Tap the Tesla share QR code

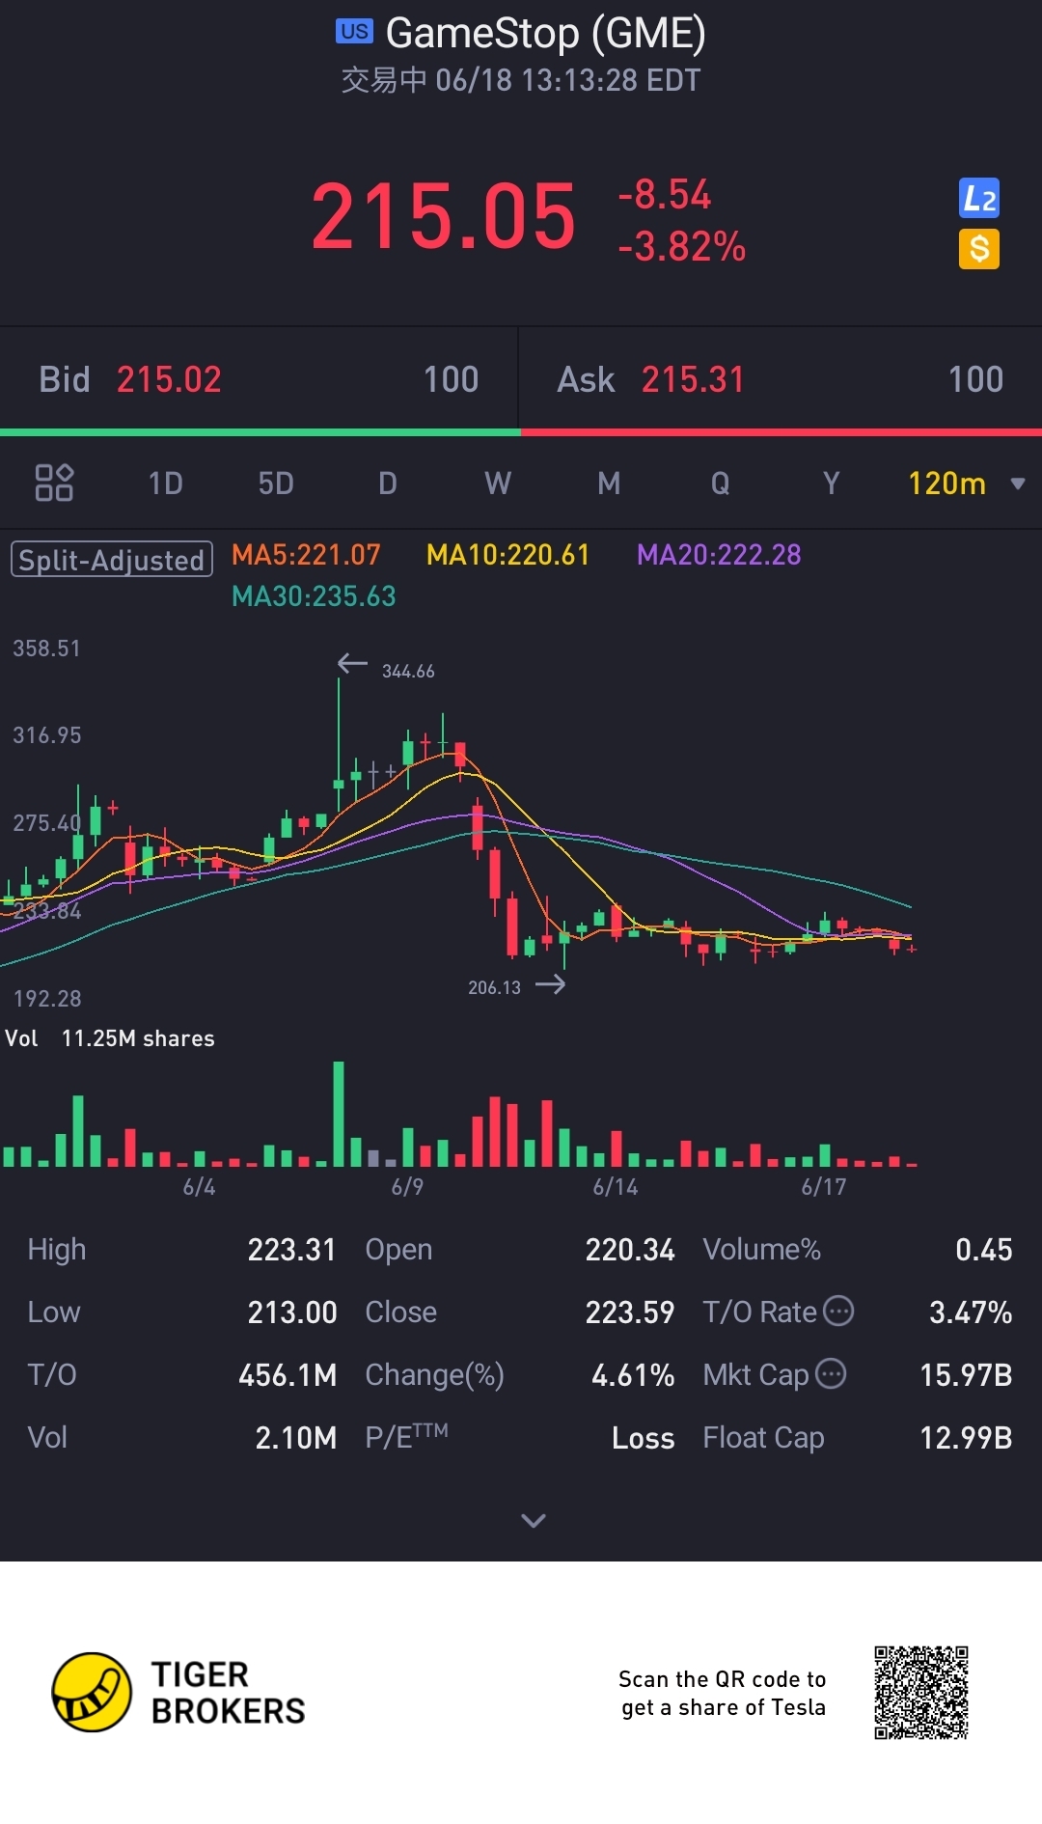pos(921,1693)
